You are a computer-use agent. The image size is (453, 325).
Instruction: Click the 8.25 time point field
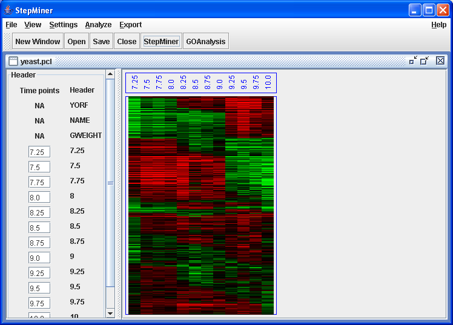click(39, 212)
